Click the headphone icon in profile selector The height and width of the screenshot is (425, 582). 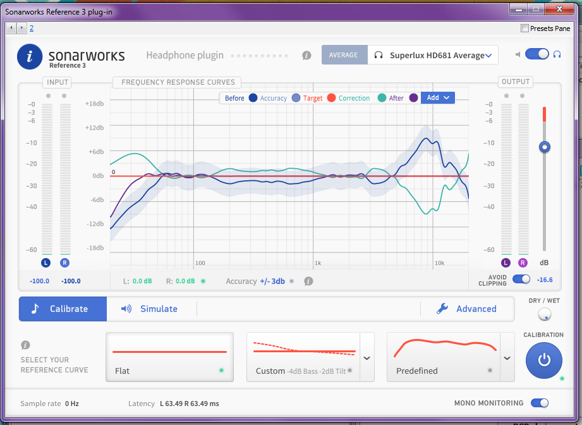coord(379,55)
